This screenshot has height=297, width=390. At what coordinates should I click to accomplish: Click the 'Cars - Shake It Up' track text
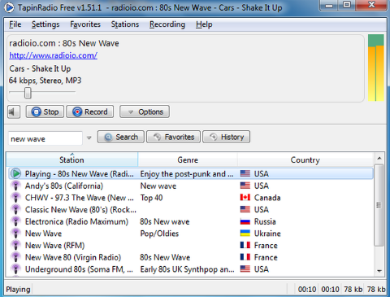click(40, 68)
